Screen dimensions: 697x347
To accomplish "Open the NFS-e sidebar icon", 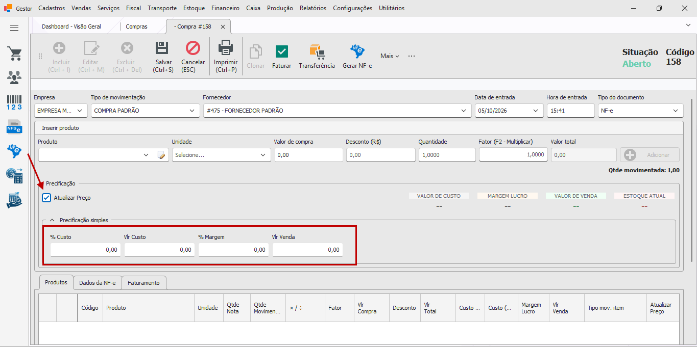I will pos(14,126).
